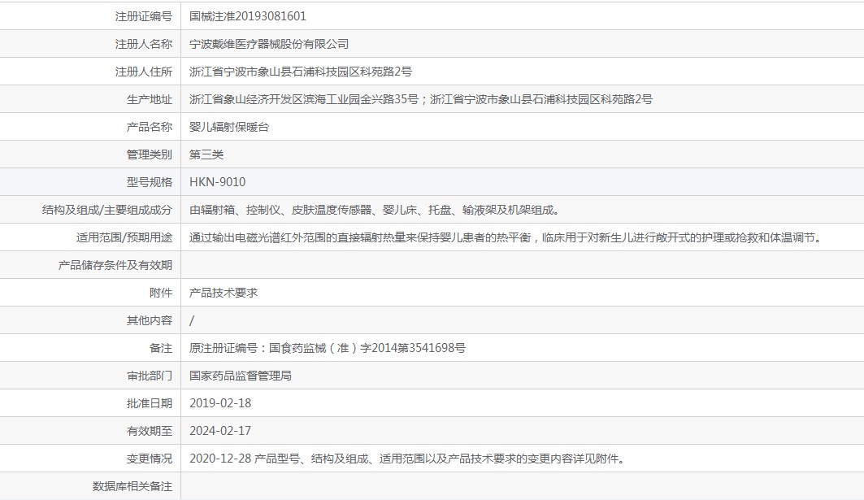This screenshot has width=864, height=500.
Task: Select expiry date 2024-02-17
Action: pyautogui.click(x=219, y=431)
